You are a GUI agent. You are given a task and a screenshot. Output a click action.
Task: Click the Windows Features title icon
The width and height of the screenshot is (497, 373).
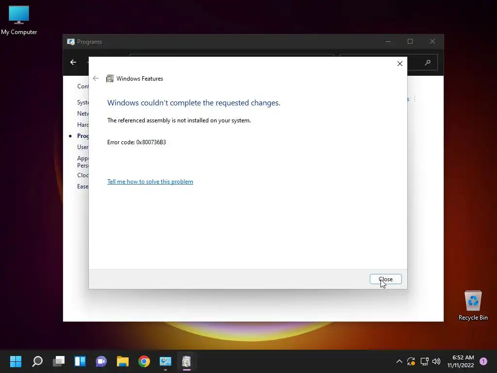(x=110, y=78)
